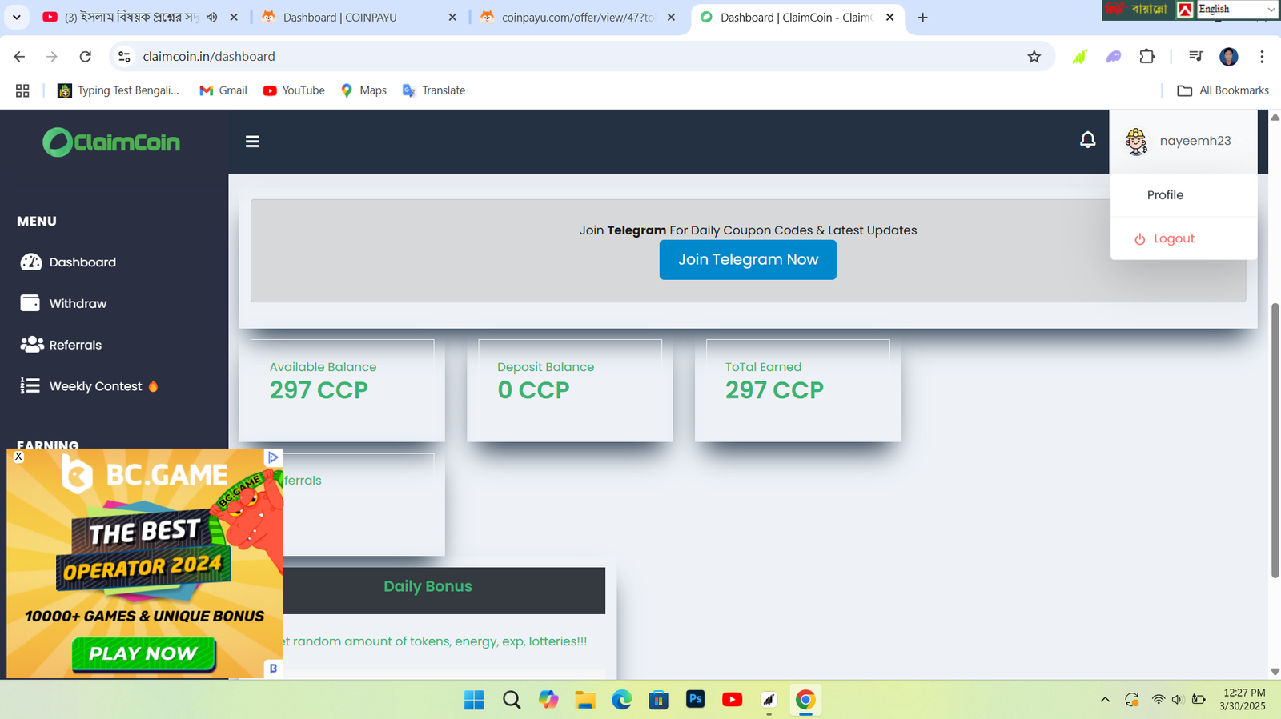This screenshot has height=719, width=1281.
Task: Launch File Explorer from taskbar
Action: (x=585, y=700)
